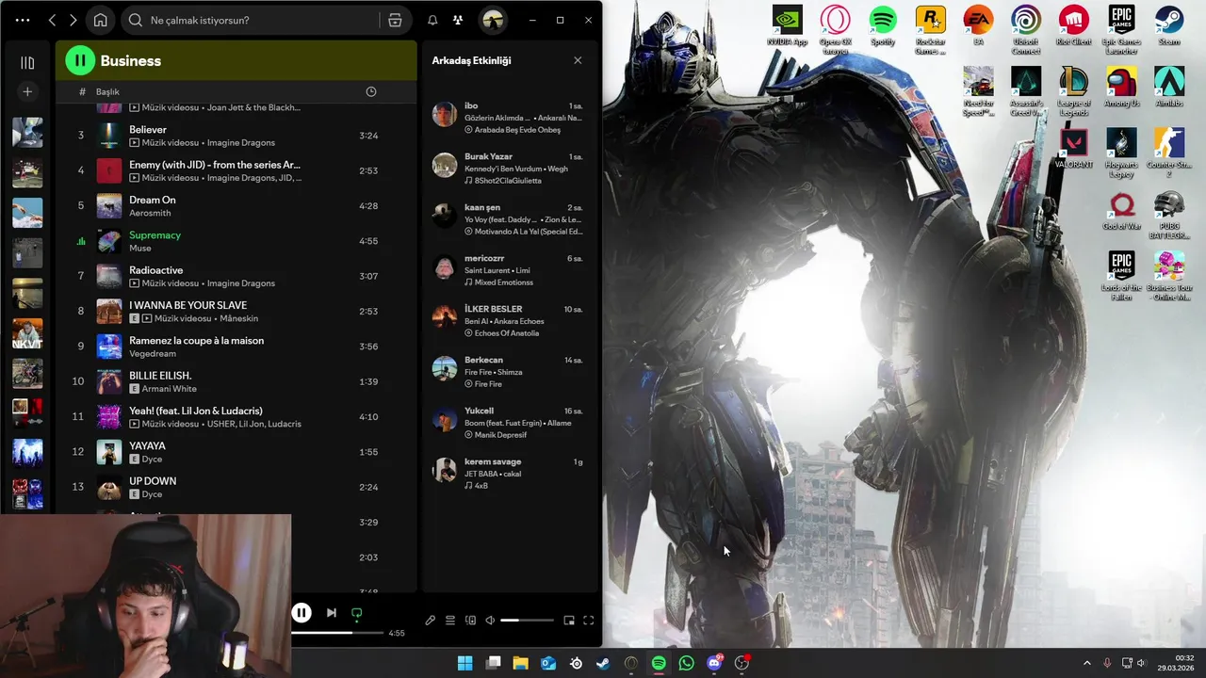The width and height of the screenshot is (1206, 678).
Task: Open Ubisoft Connect desktop shortcut
Action: [x=1026, y=28]
